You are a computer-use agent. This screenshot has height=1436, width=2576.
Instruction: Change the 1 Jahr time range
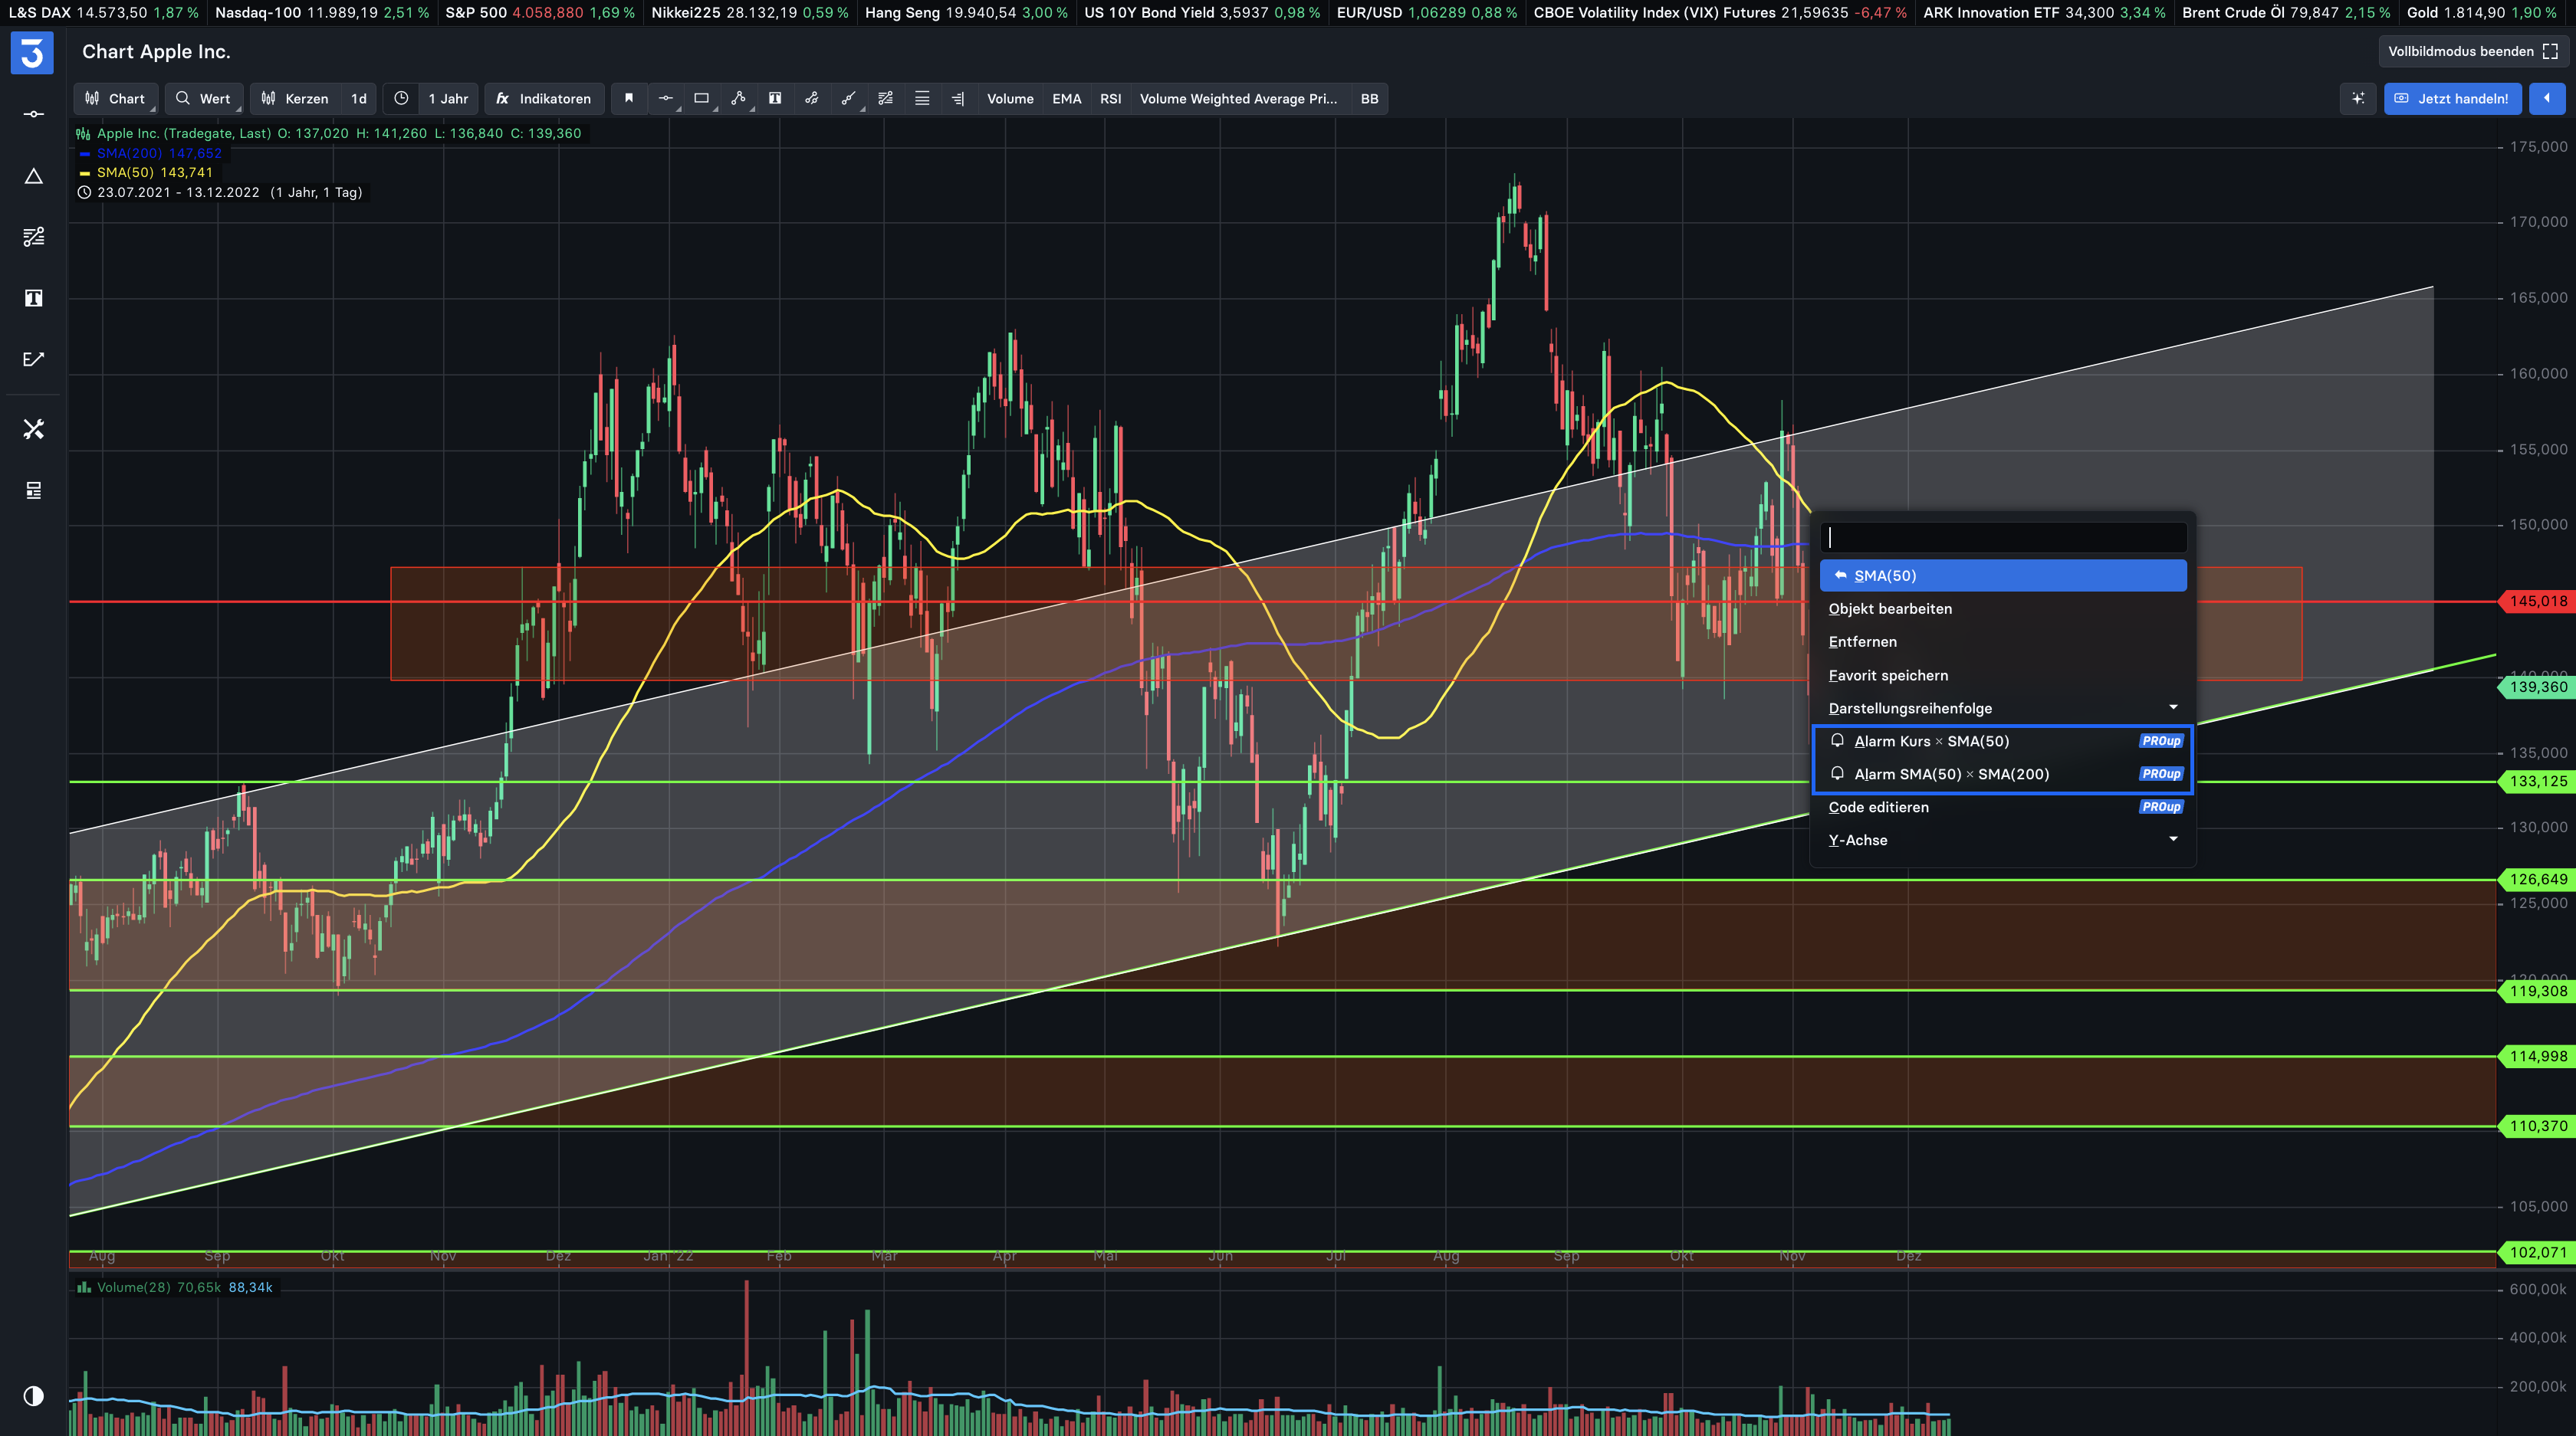(448, 98)
